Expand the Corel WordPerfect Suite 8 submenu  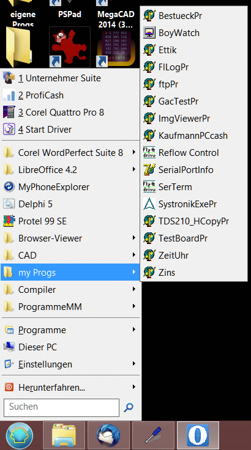(x=134, y=152)
